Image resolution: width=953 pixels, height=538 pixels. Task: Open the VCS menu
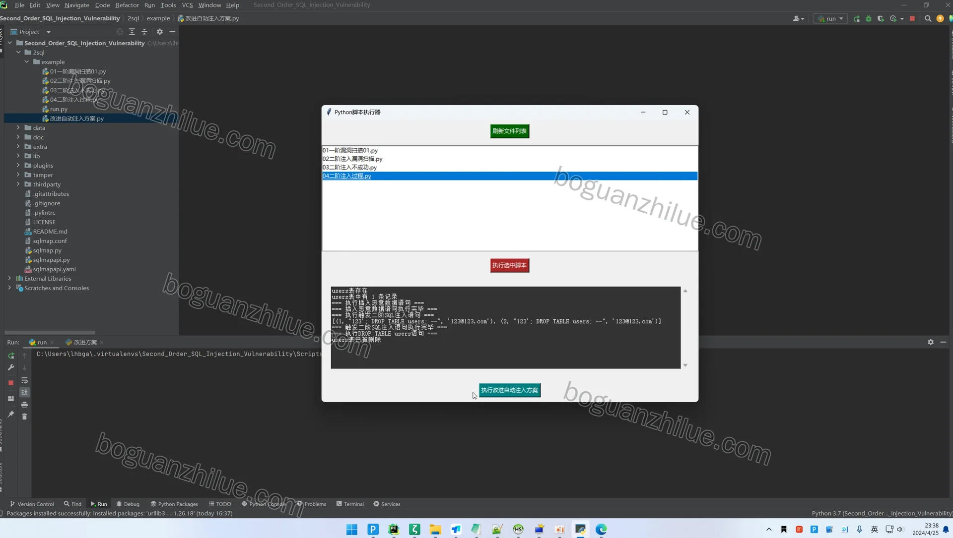[x=187, y=5]
